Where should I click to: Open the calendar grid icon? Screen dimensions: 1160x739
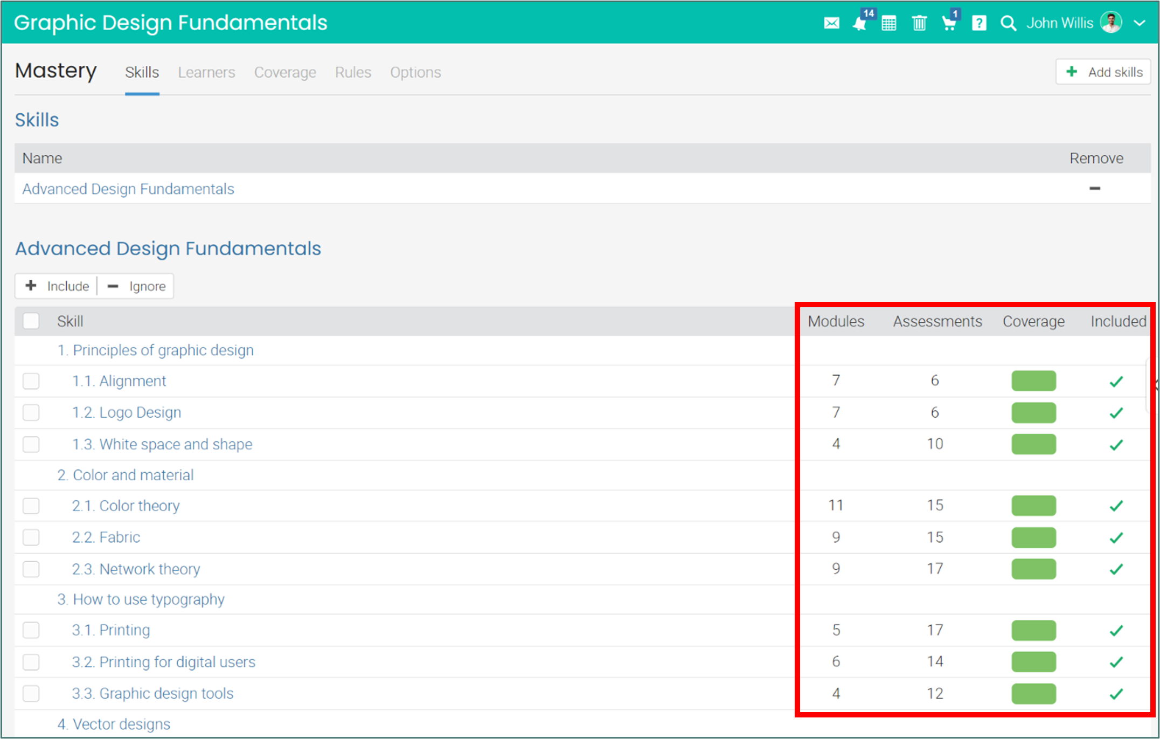click(x=889, y=23)
